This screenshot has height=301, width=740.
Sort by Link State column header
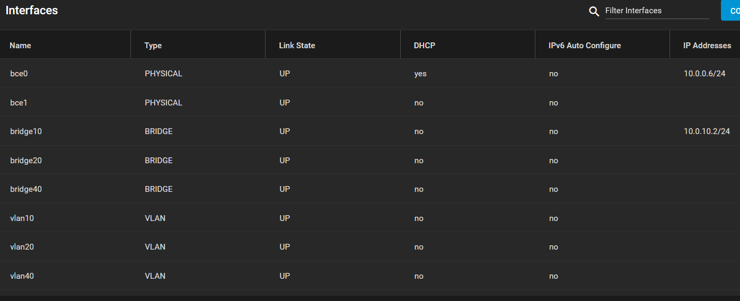coord(297,46)
